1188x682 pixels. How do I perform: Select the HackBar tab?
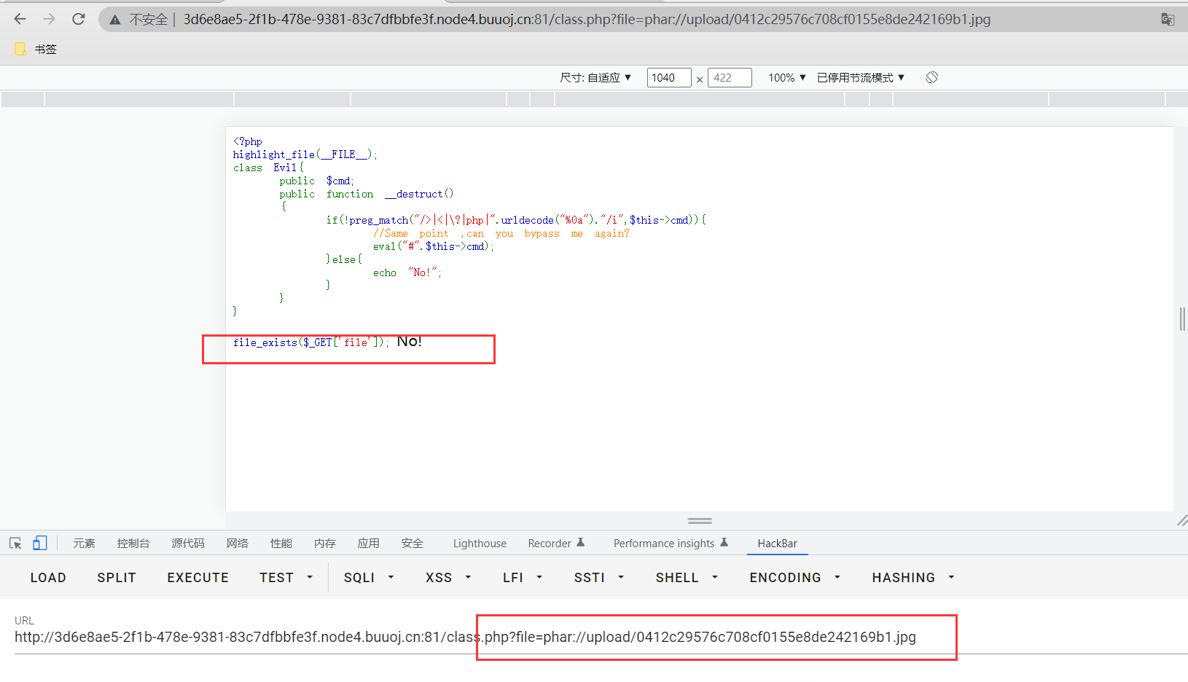[777, 544]
